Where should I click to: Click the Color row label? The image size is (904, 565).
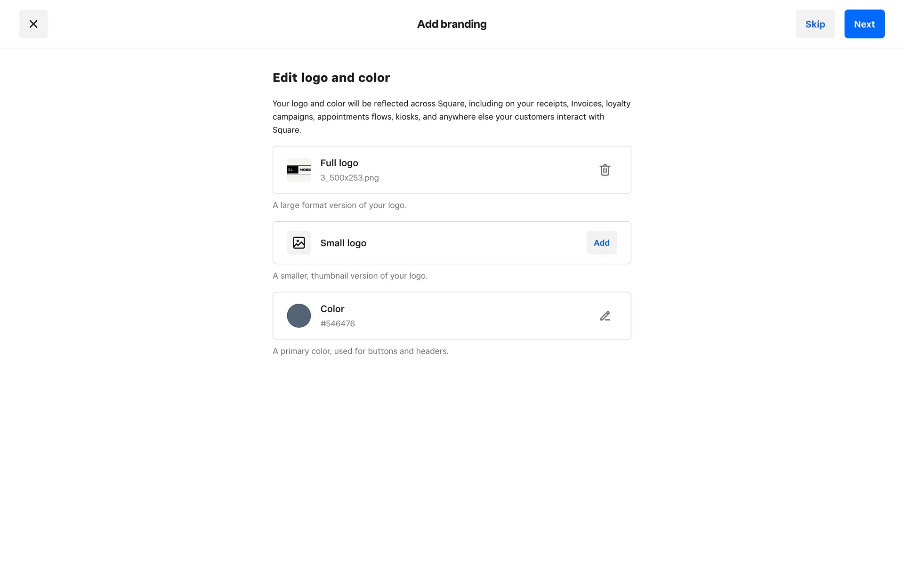pos(332,309)
